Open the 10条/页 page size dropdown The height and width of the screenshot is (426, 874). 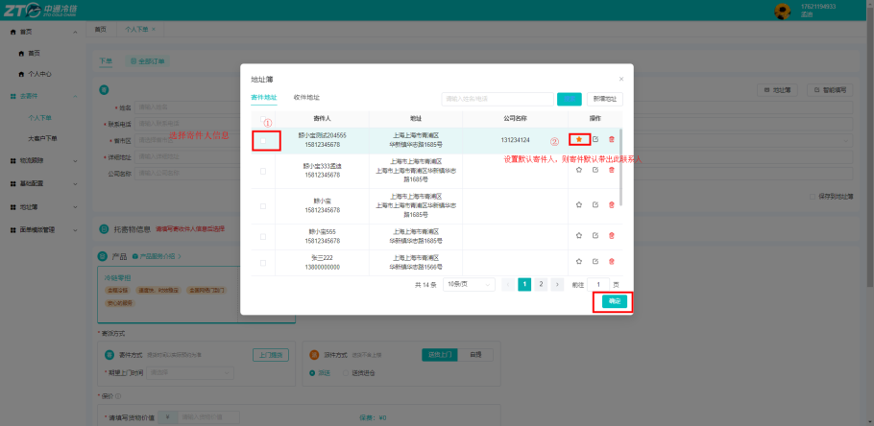(469, 285)
